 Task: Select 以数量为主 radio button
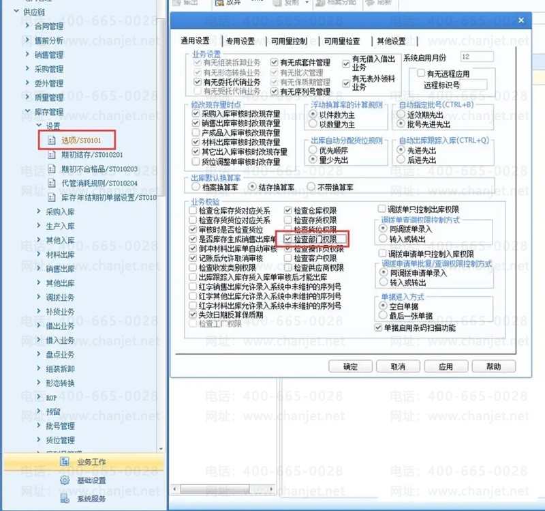click(313, 124)
